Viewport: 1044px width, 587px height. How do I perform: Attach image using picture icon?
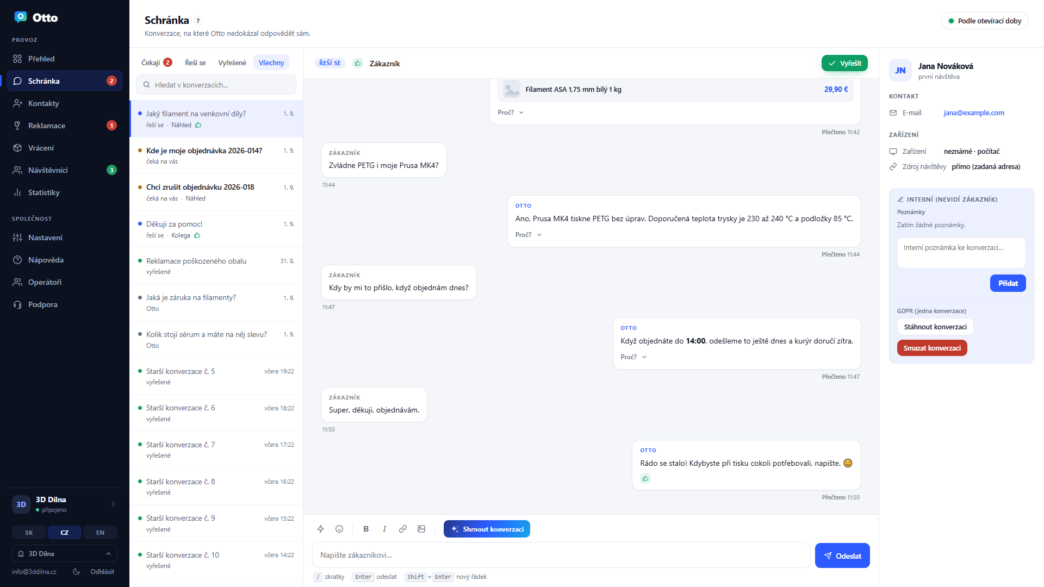coord(421,529)
